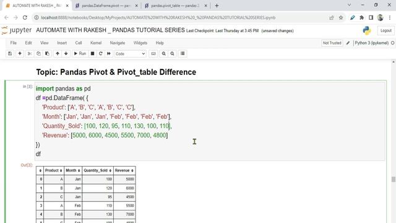Copy selected cells icon
396x223 pixels.
pos(38,54)
